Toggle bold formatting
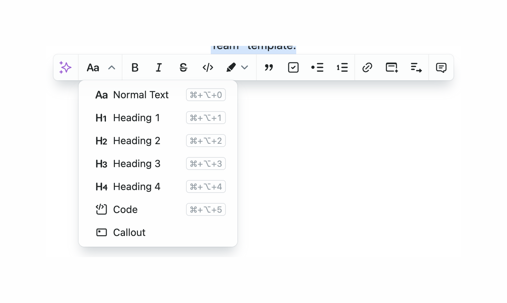 click(x=135, y=67)
